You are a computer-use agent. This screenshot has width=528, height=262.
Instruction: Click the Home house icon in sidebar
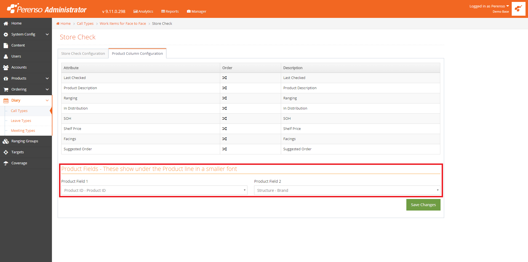[6, 24]
